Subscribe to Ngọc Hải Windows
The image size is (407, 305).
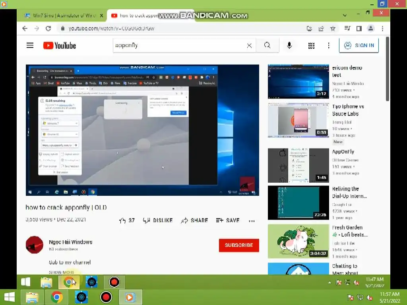[x=239, y=245]
